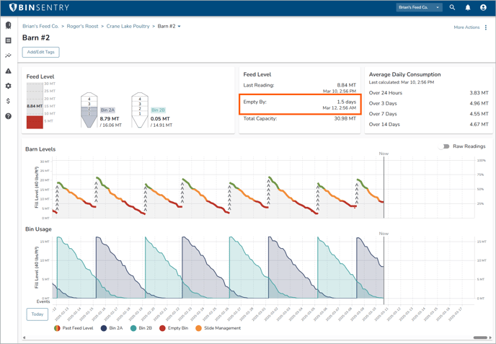Click the Now marker in Barn Levels chart
The height and width of the screenshot is (344, 496).
click(x=384, y=154)
